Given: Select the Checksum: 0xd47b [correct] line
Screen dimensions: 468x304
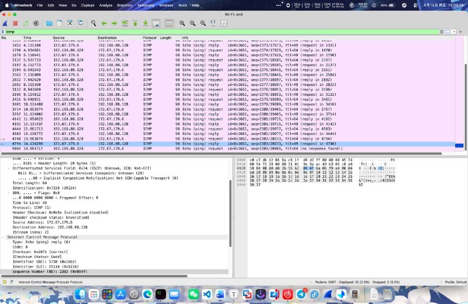Looking at the screenshot, I should [40, 252].
